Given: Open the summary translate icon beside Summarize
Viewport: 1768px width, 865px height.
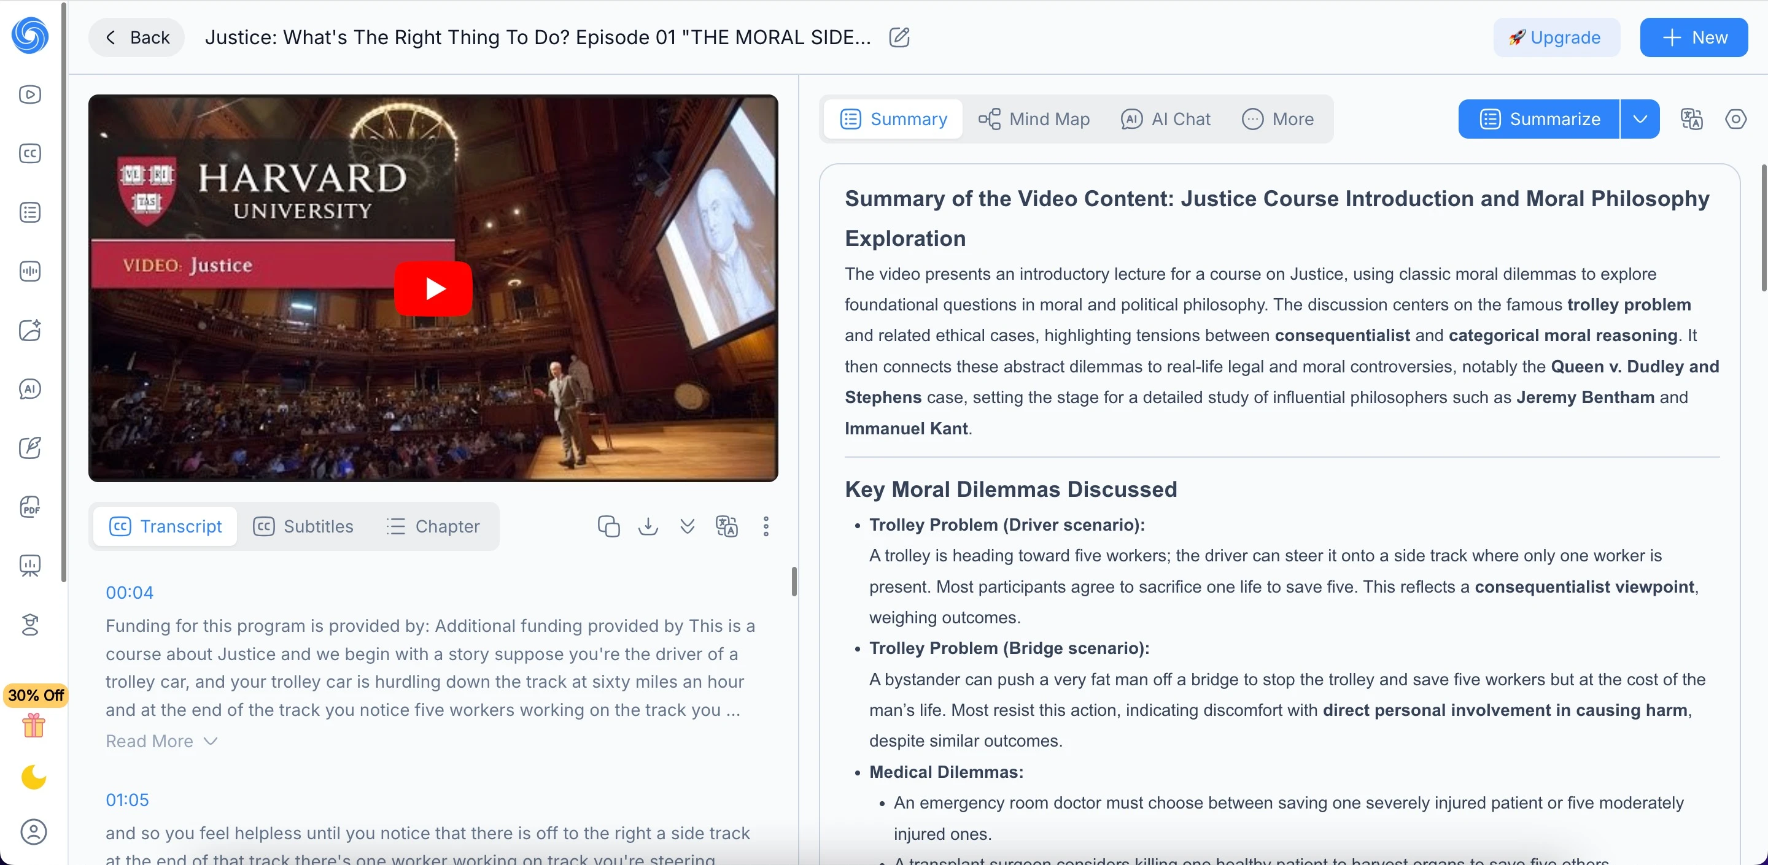Looking at the screenshot, I should click(1691, 118).
